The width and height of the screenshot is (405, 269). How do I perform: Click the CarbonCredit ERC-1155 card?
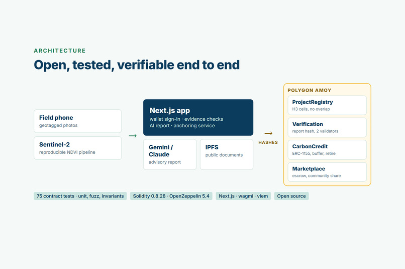click(x=327, y=150)
